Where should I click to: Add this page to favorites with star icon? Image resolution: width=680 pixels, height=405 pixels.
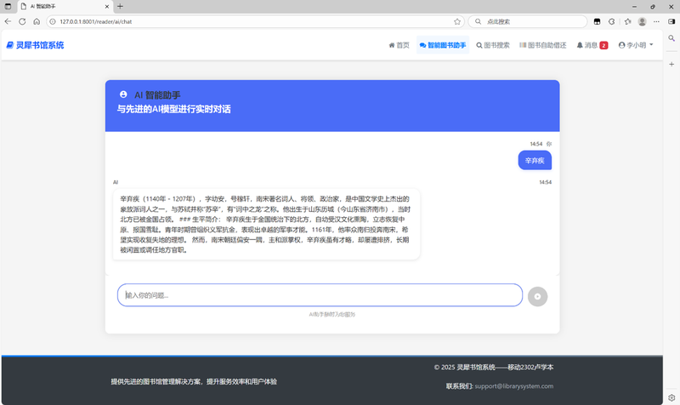pyautogui.click(x=457, y=21)
